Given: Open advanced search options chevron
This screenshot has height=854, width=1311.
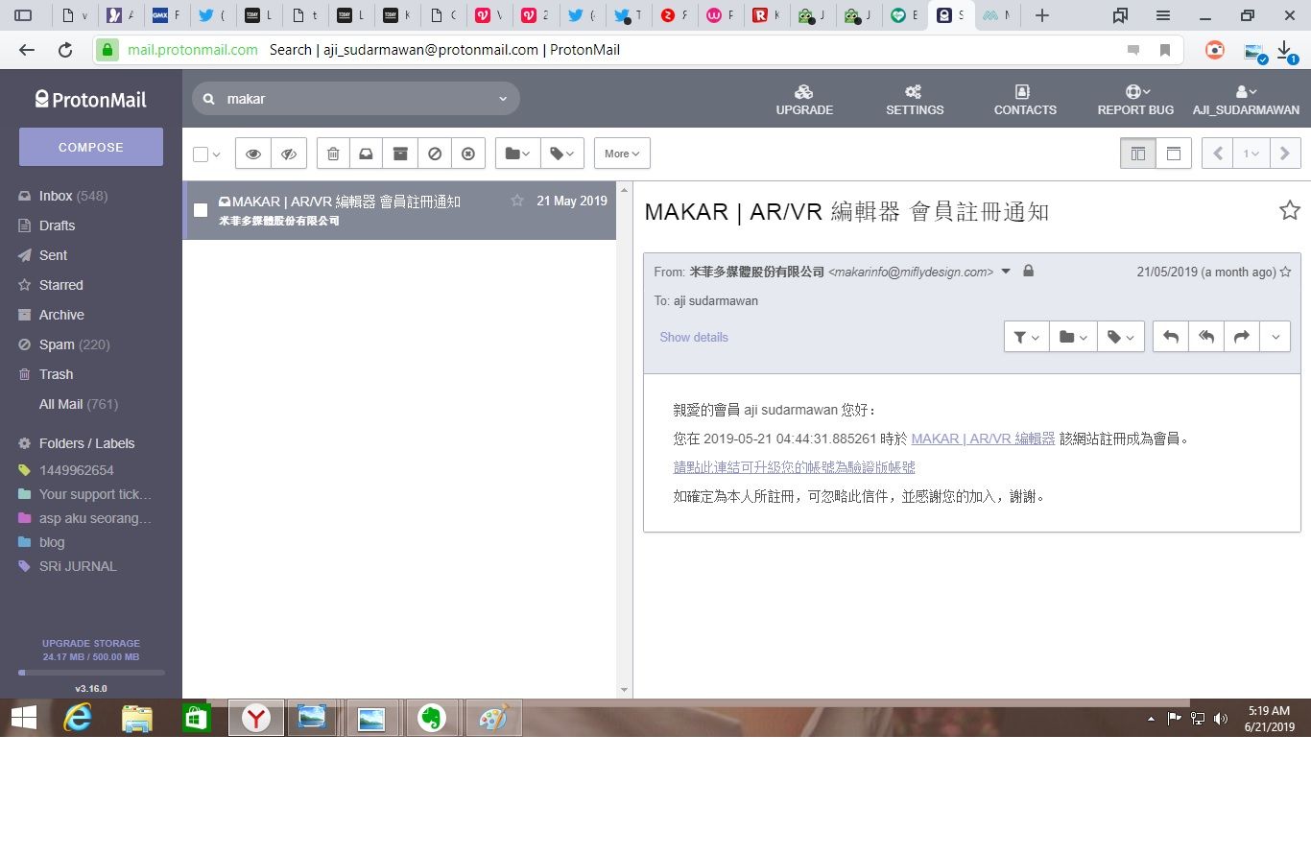Looking at the screenshot, I should [x=503, y=99].
